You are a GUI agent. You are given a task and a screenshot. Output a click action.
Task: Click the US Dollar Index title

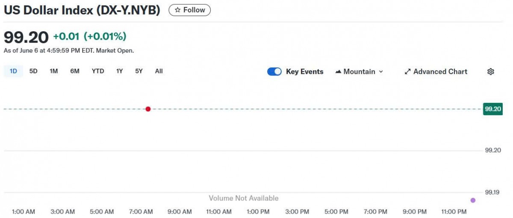[x=82, y=10]
